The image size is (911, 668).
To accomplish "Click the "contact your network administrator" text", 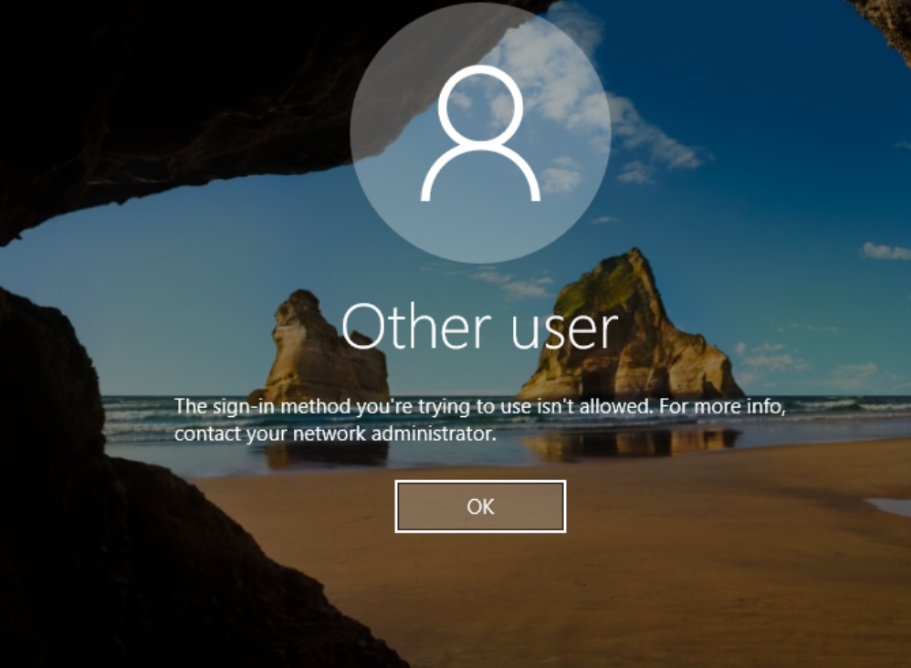I will tap(335, 433).
